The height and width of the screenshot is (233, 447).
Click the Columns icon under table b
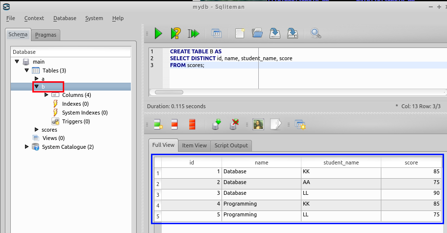click(x=55, y=95)
